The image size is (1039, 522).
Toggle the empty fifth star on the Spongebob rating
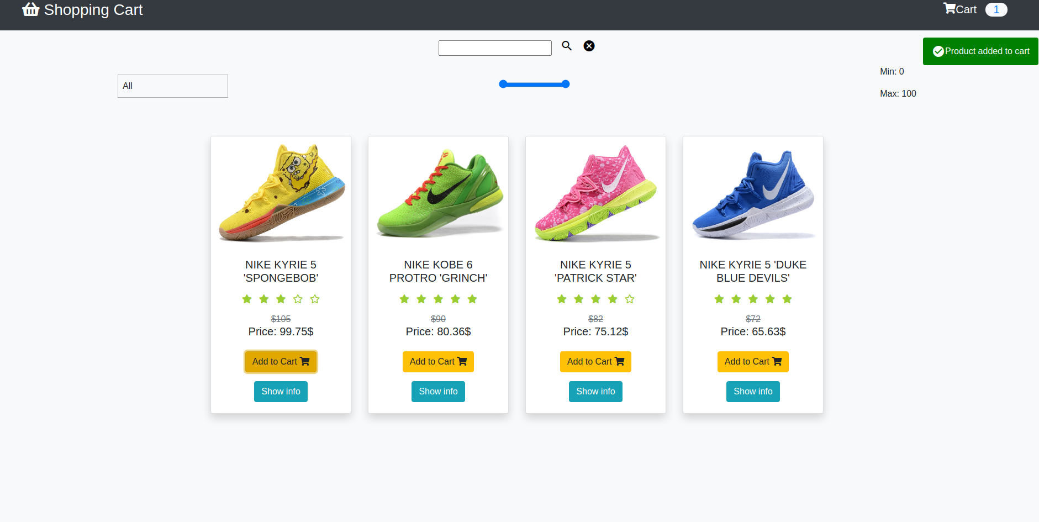tap(315, 299)
